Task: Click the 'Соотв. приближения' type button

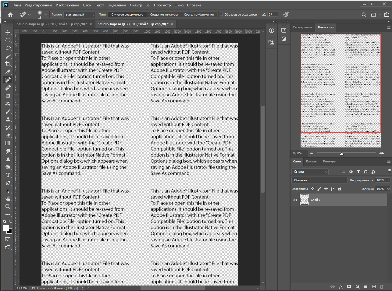Action: coord(199,14)
